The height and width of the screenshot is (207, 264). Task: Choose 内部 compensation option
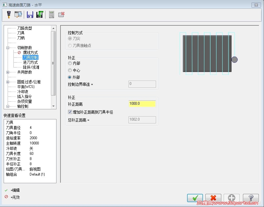click(70, 63)
